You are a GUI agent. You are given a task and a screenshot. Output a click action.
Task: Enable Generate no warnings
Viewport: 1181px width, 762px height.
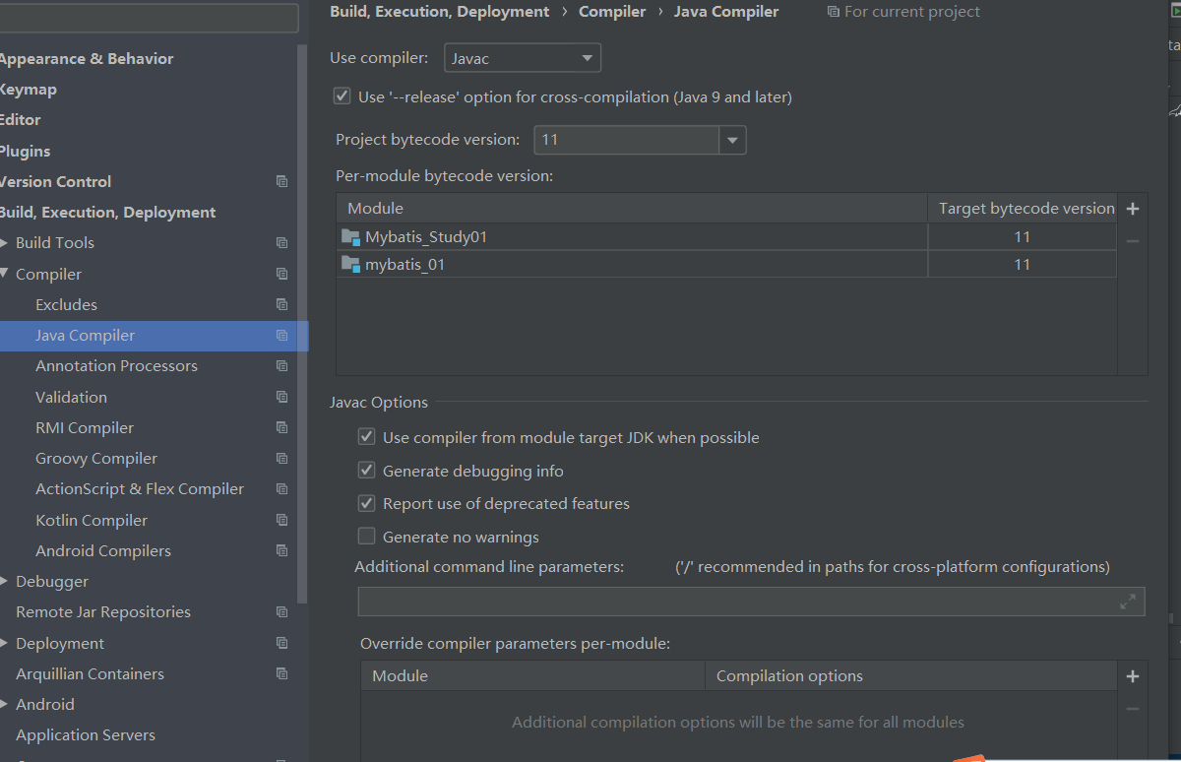coord(366,537)
